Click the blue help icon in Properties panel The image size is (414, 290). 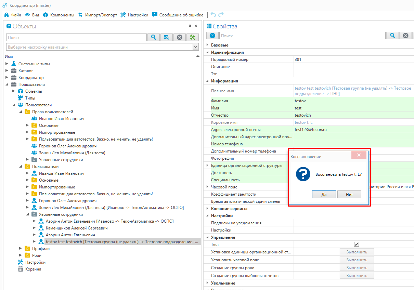tap(212, 36)
